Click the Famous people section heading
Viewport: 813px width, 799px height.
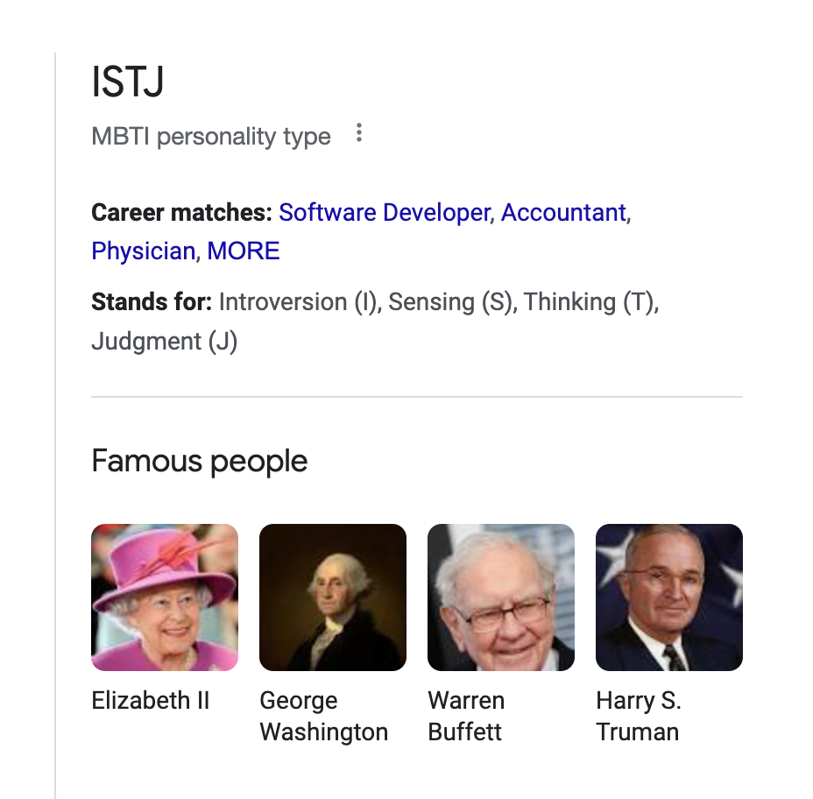[200, 461]
